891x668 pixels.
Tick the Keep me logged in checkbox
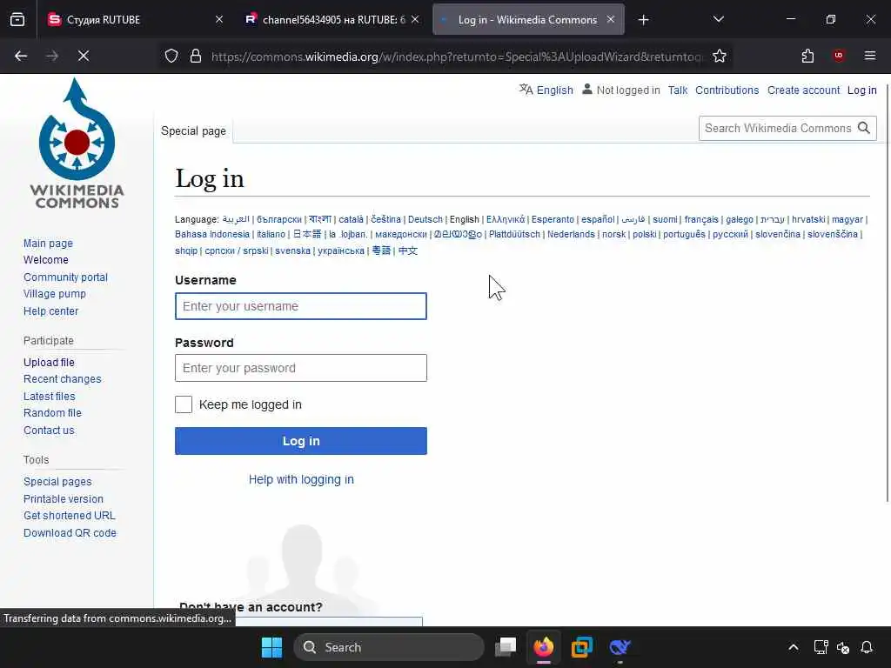coord(184,404)
